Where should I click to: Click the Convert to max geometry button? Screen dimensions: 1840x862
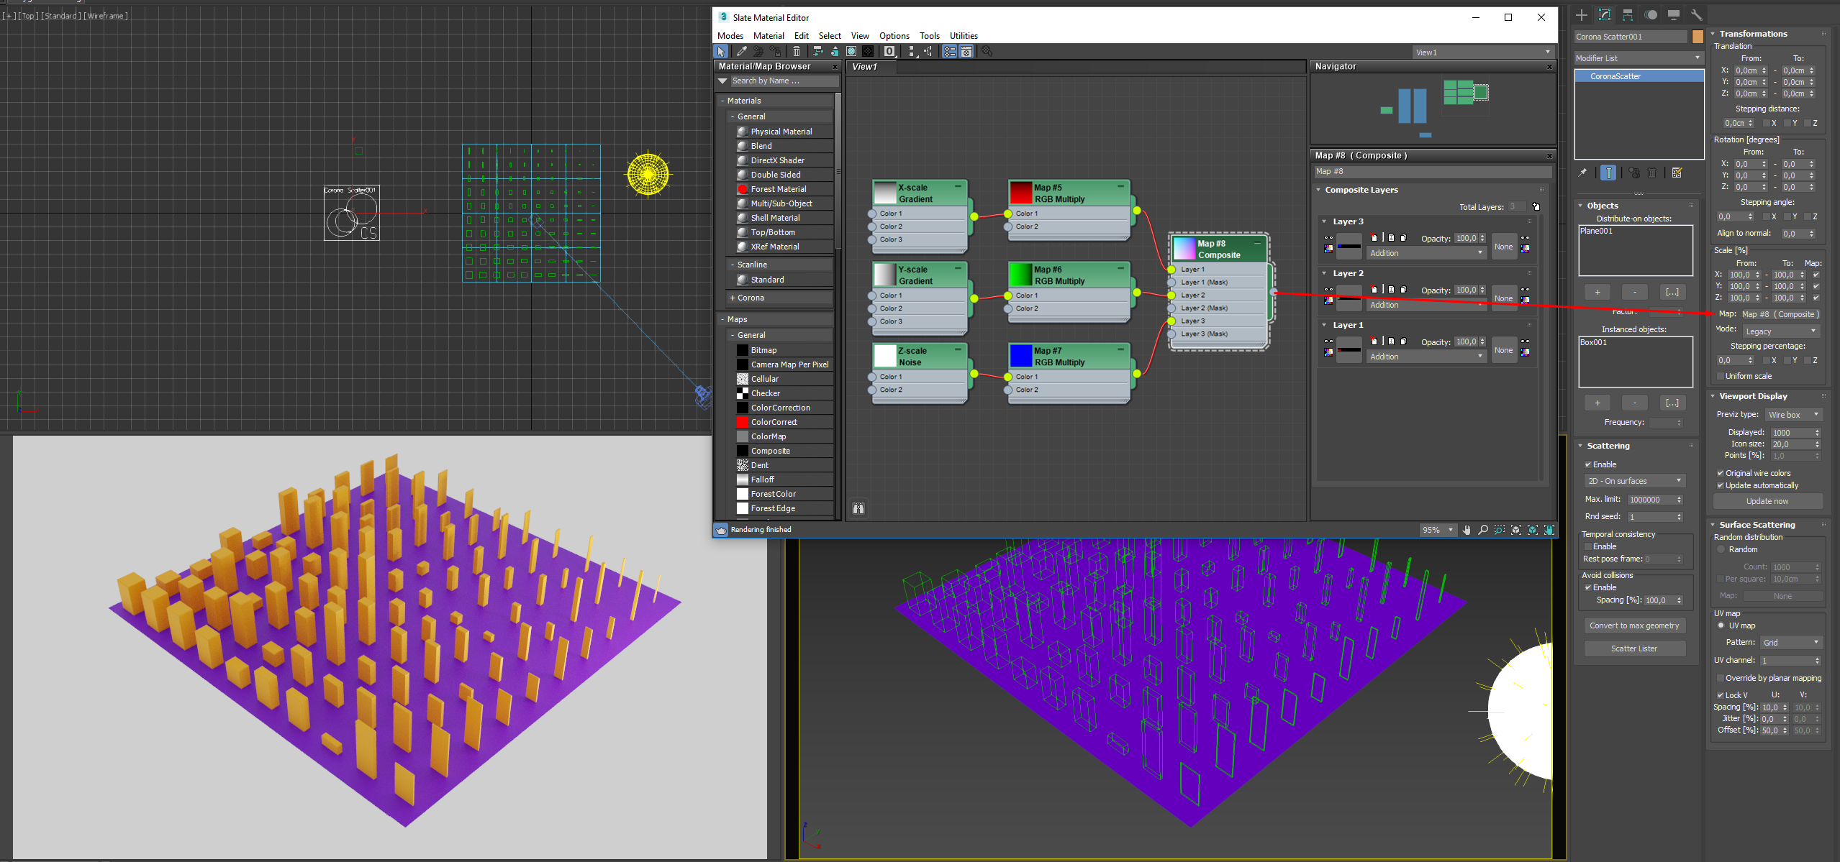pyautogui.click(x=1635, y=626)
